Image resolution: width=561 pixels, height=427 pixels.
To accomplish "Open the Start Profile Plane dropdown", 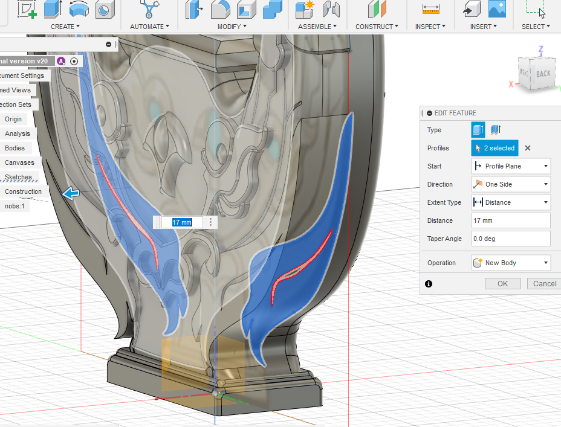I will [511, 166].
